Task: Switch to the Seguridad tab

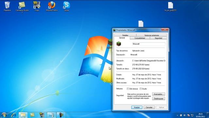Action: pos(158,38)
